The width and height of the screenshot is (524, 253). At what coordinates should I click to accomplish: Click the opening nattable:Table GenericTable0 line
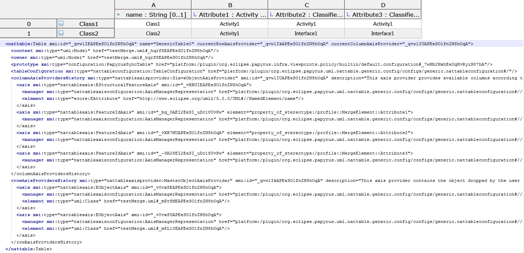(239, 44)
